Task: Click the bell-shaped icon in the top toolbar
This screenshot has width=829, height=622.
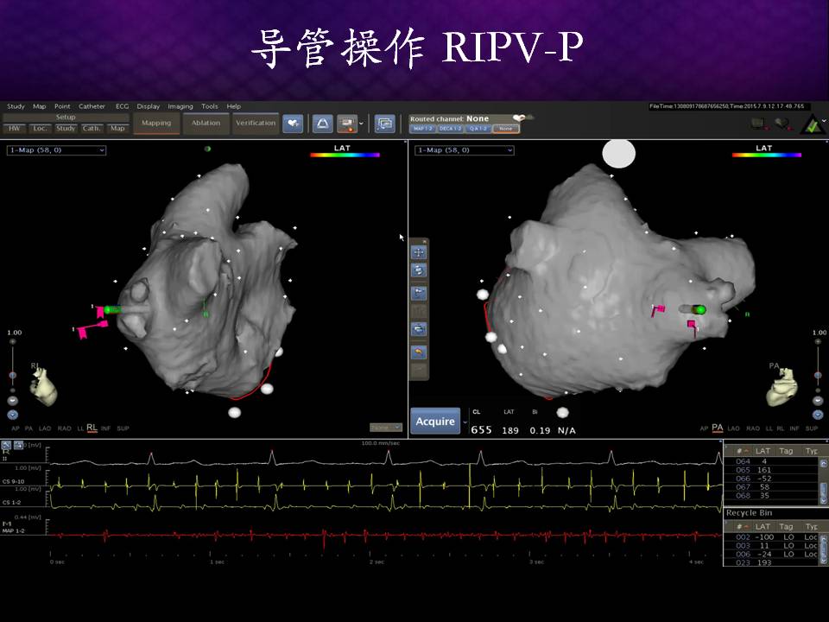Action: [x=322, y=124]
